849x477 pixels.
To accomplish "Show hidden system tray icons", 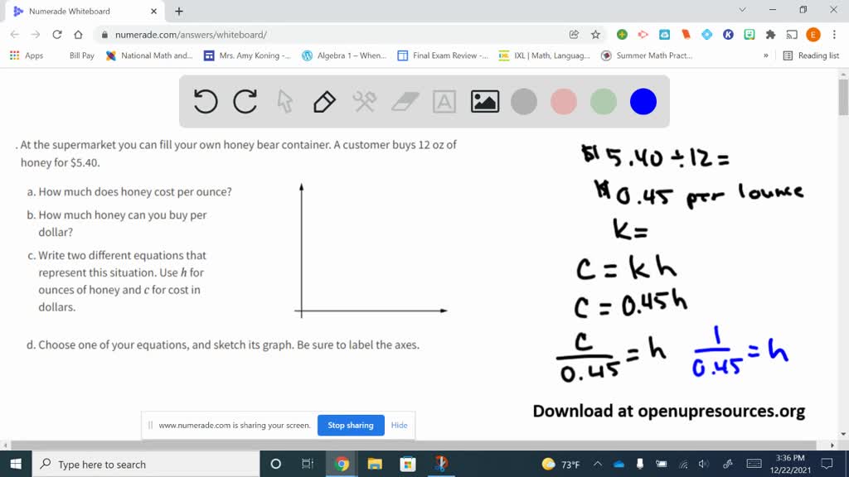I will pyautogui.click(x=597, y=464).
